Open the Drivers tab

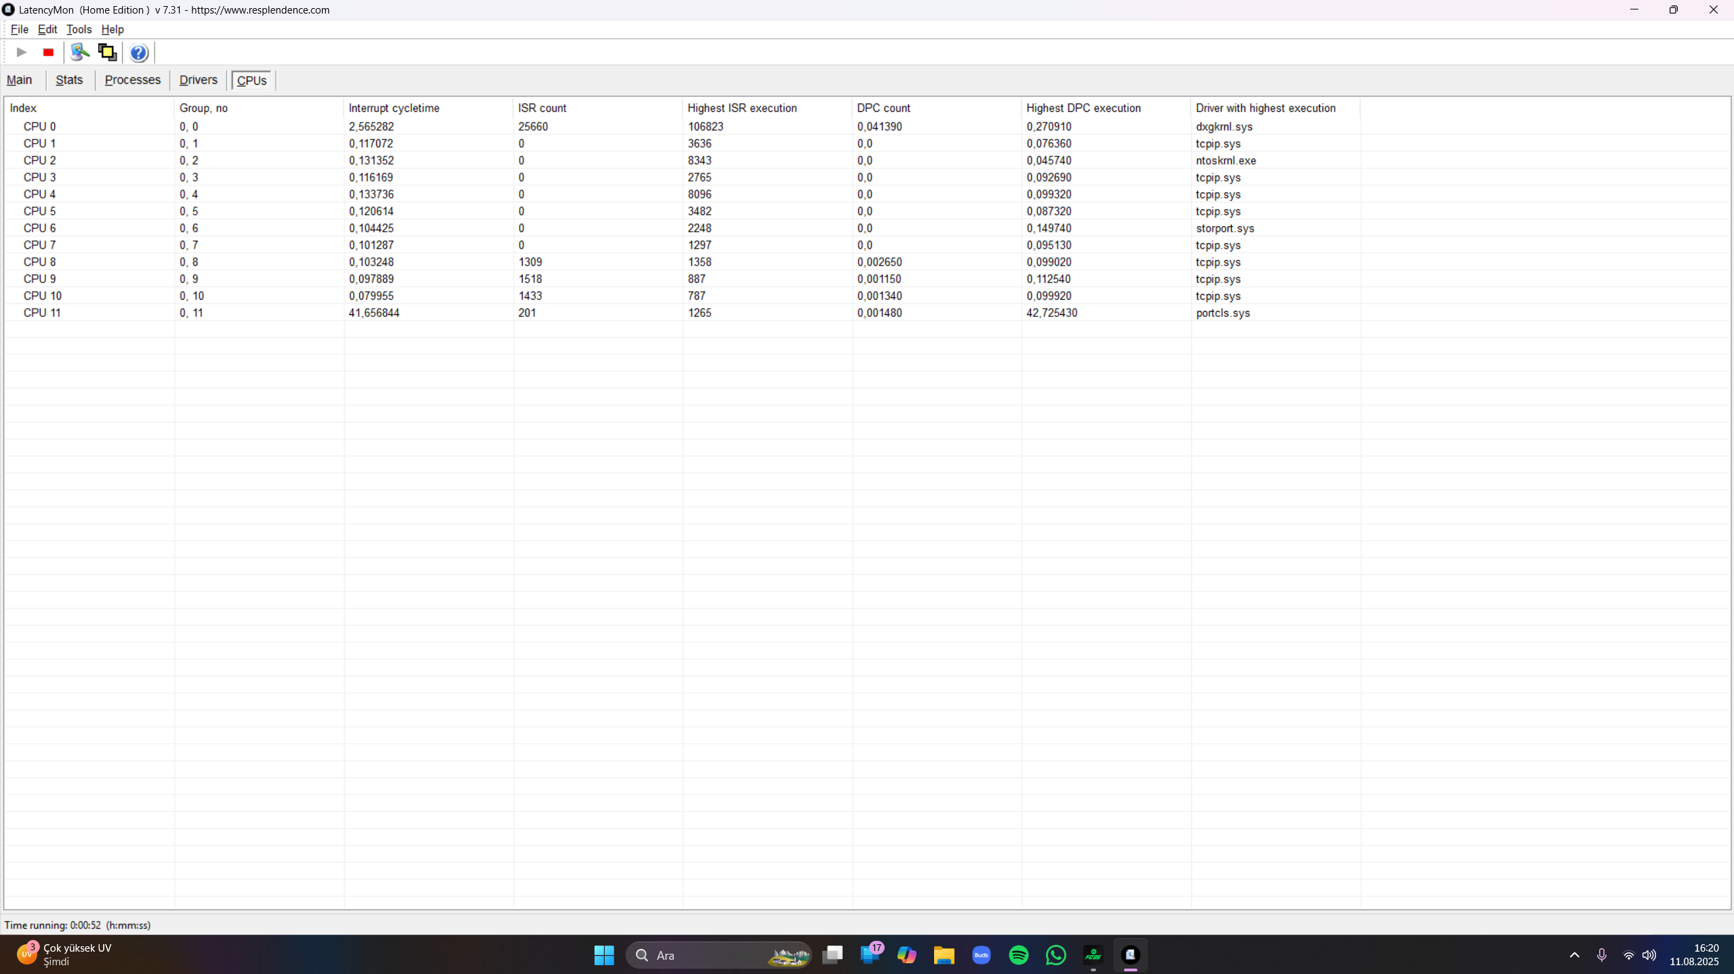(198, 79)
